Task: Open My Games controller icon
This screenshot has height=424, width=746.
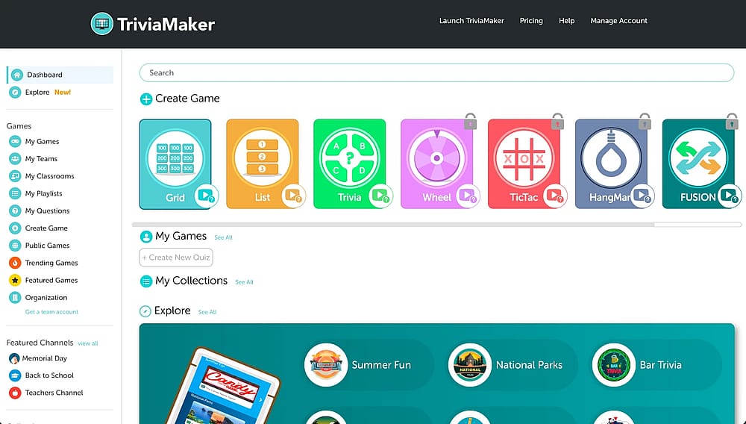Action: pos(15,141)
